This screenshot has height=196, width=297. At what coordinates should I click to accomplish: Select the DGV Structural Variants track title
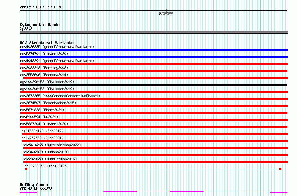pyautogui.click(x=47, y=43)
